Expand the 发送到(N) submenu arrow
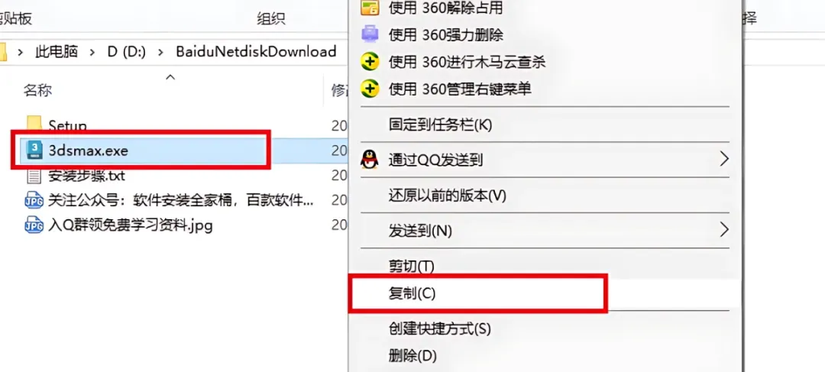 click(x=724, y=229)
